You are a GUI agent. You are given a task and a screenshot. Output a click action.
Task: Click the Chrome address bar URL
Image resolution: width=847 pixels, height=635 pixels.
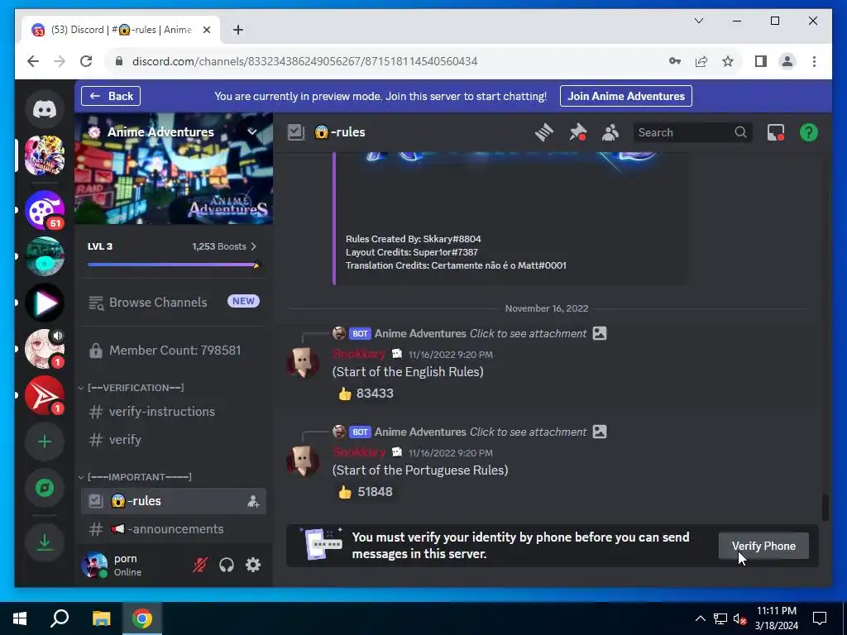tap(304, 61)
